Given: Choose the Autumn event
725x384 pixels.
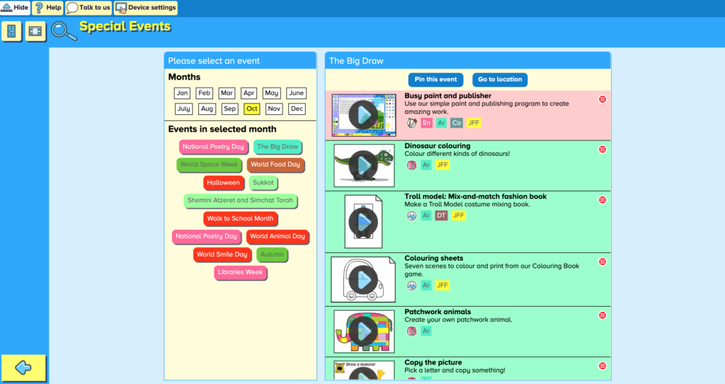Looking at the screenshot, I should coord(272,254).
